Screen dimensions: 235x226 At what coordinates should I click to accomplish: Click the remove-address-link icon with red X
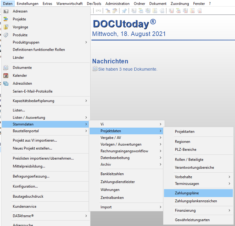(x=171, y=11)
